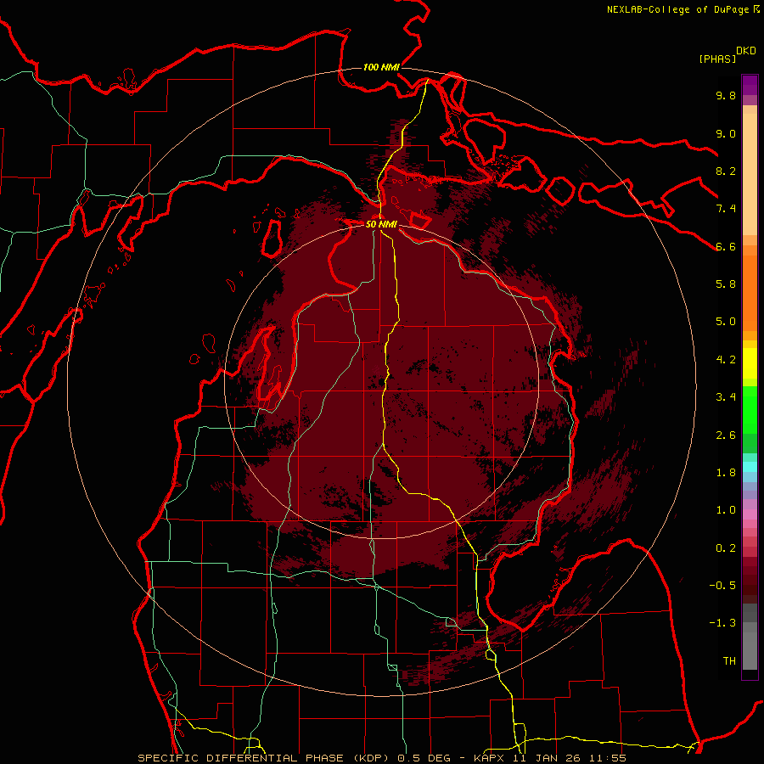Select the 6.6 scale value
764x764 pixels.
coord(726,246)
